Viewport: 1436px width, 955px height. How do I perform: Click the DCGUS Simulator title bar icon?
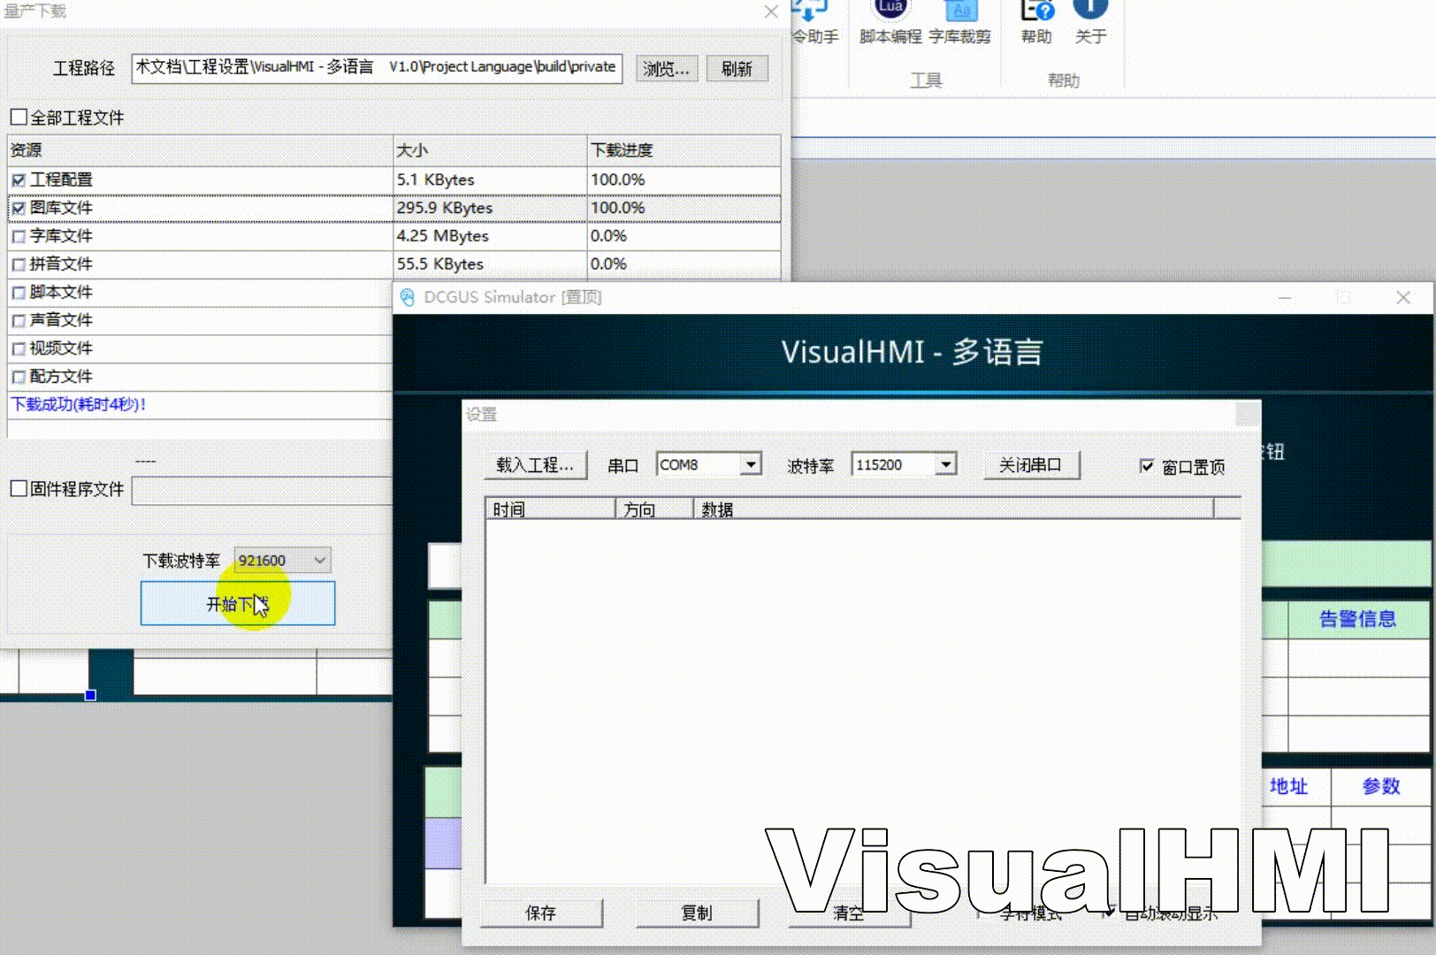[407, 297]
